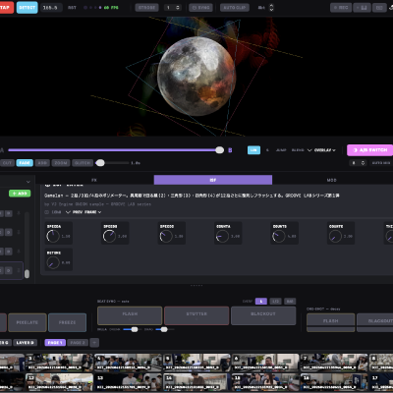Trigger the STUTTER pad

pos(196,315)
